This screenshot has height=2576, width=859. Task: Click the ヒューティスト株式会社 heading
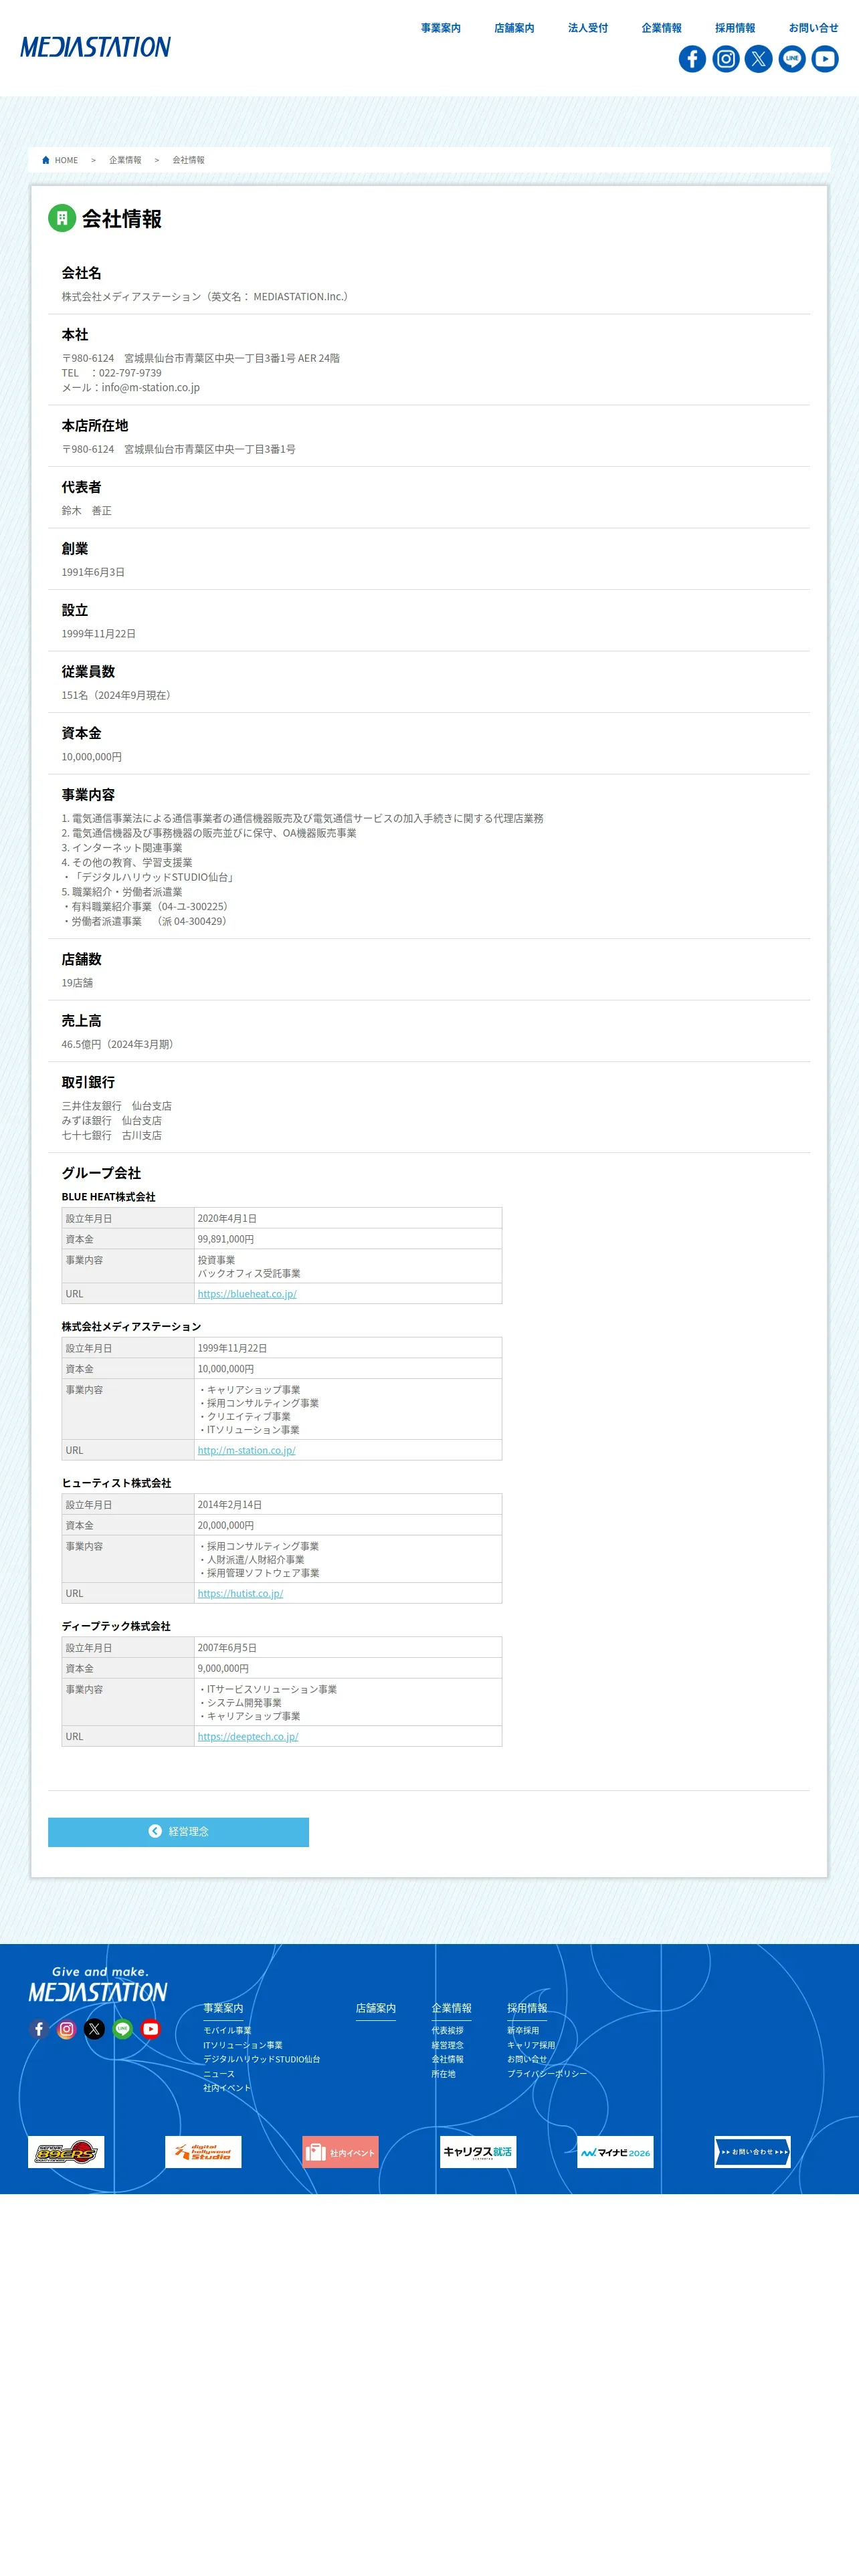116,1483
